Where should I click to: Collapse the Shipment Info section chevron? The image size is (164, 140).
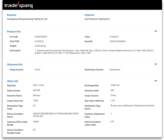[x=156, y=64]
